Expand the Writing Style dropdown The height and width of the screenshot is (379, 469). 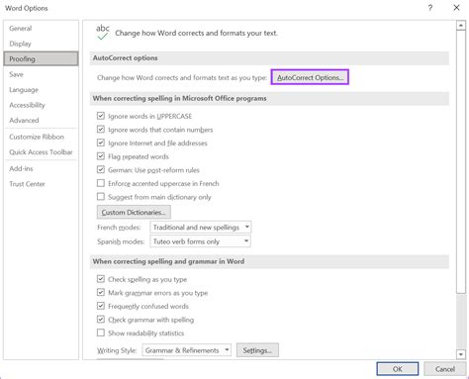(x=187, y=350)
